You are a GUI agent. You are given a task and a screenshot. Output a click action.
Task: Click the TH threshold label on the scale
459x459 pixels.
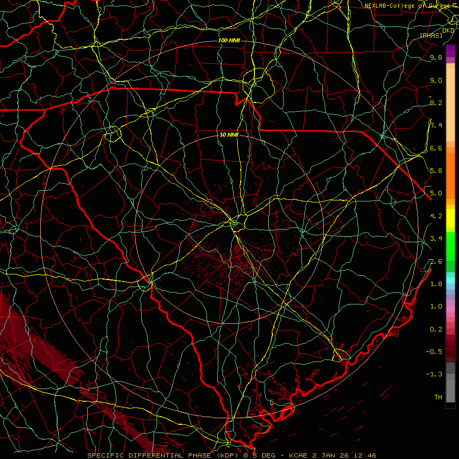[438, 397]
